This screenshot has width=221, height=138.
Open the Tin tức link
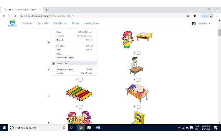pyautogui.click(x=75, y=23)
